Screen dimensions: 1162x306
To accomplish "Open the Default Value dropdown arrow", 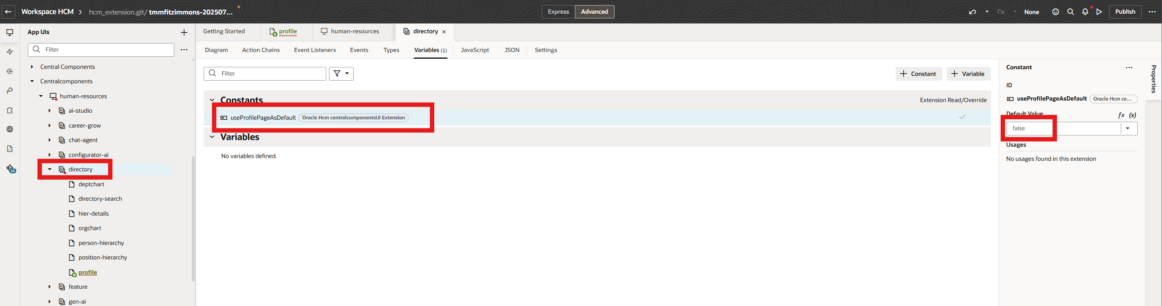I will point(1128,128).
